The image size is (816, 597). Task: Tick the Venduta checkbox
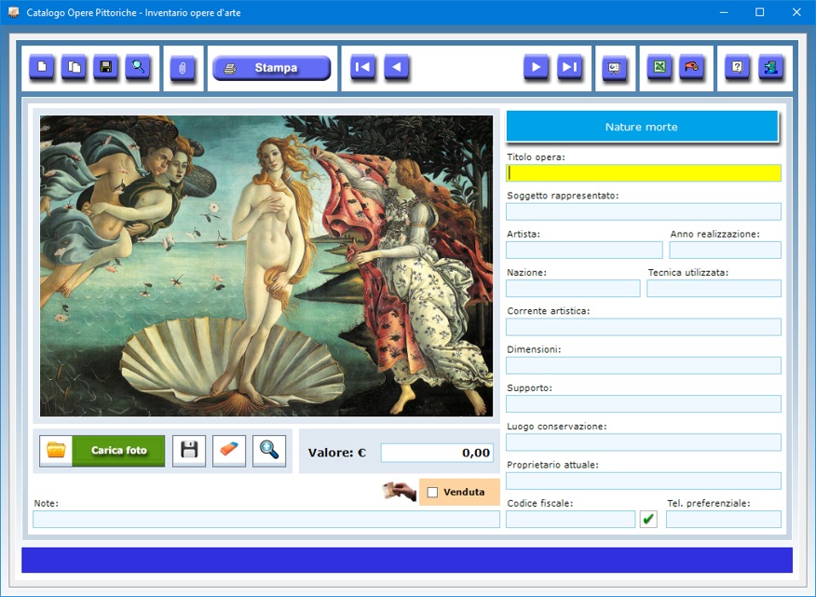[x=432, y=493]
